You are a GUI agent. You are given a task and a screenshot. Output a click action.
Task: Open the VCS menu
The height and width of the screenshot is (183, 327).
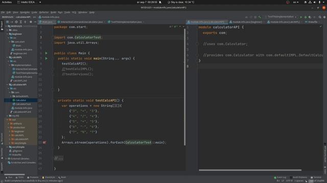[74, 12]
